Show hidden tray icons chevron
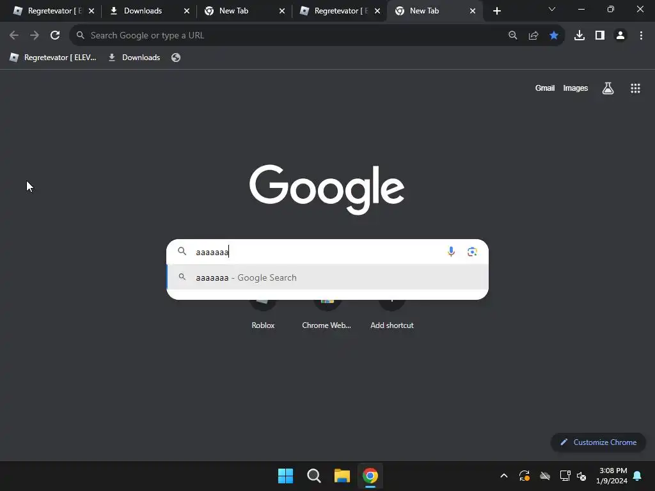Screen dimensions: 655x491 [504, 476]
